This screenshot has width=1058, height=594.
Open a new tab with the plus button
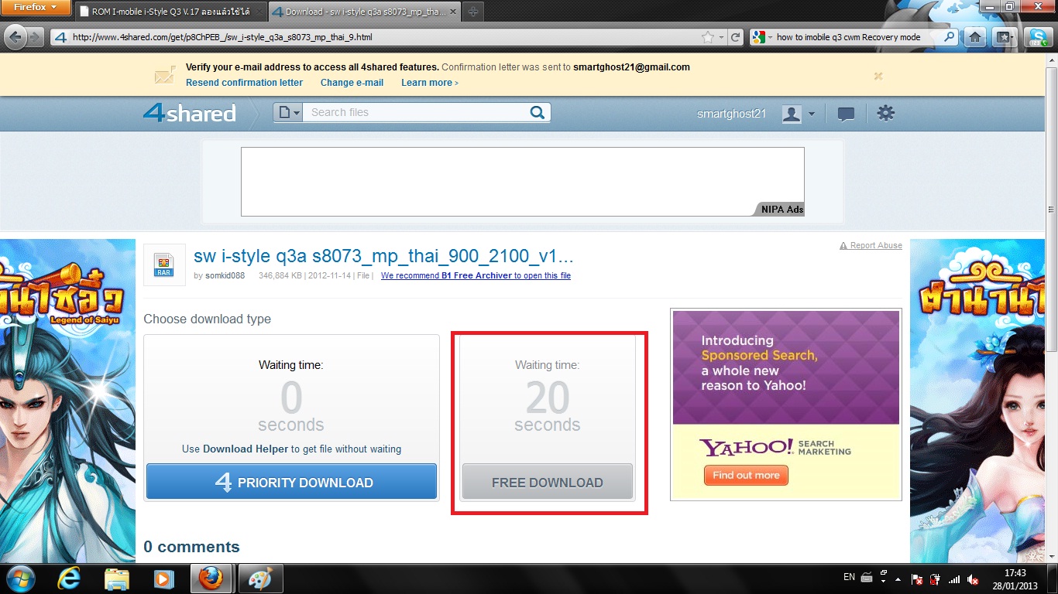click(472, 12)
